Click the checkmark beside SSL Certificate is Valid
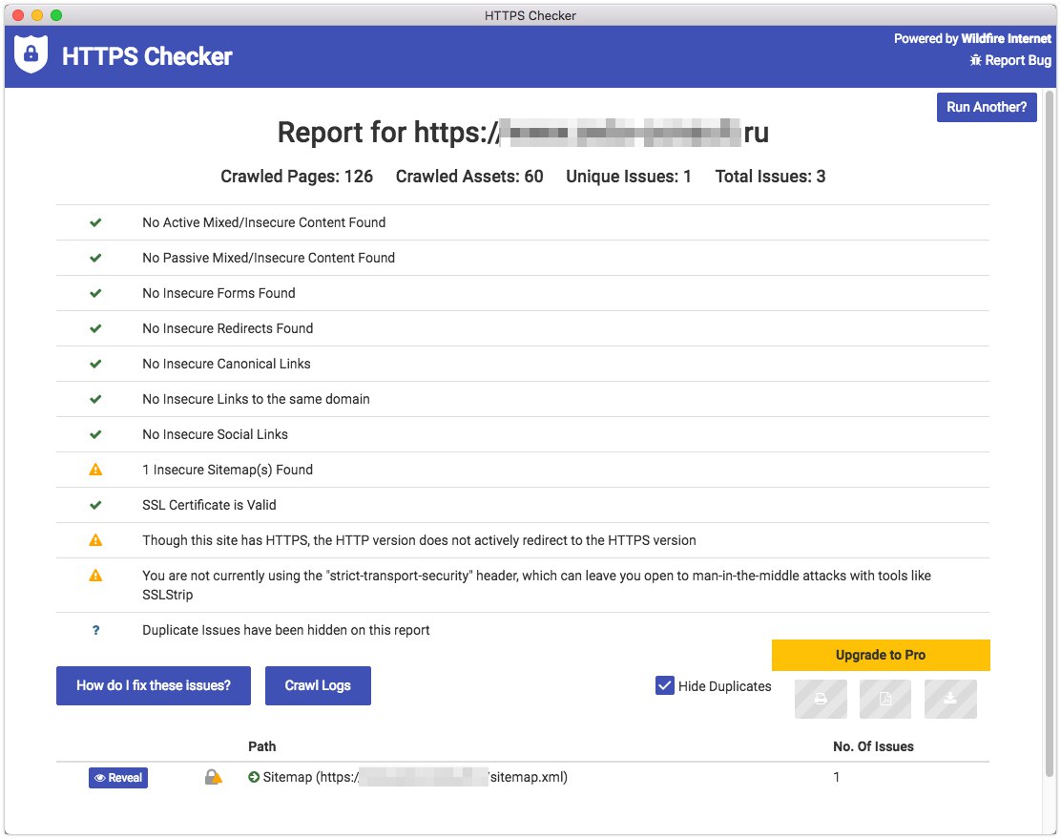1061x839 pixels. coord(96,505)
